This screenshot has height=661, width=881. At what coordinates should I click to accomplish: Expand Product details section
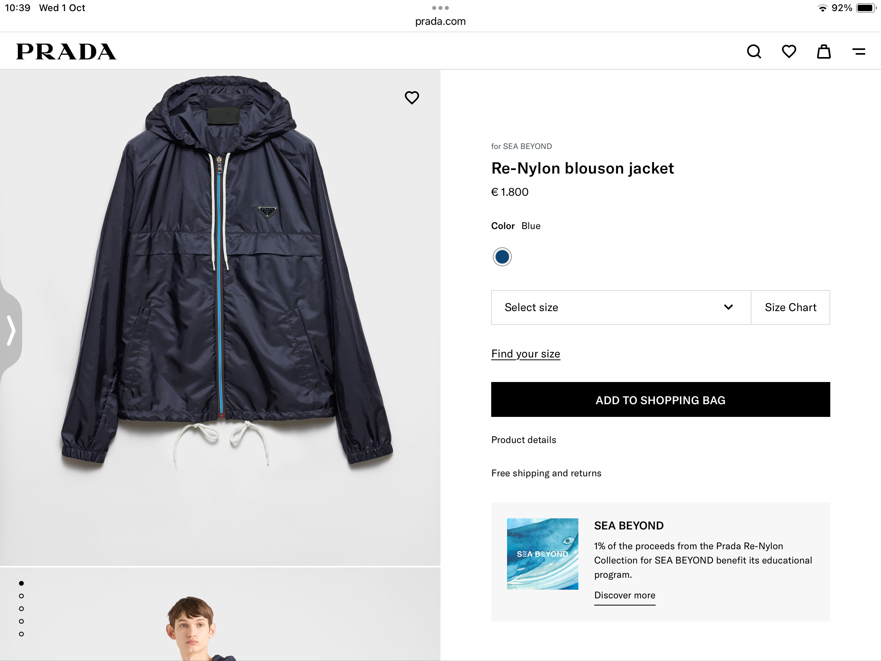point(524,440)
